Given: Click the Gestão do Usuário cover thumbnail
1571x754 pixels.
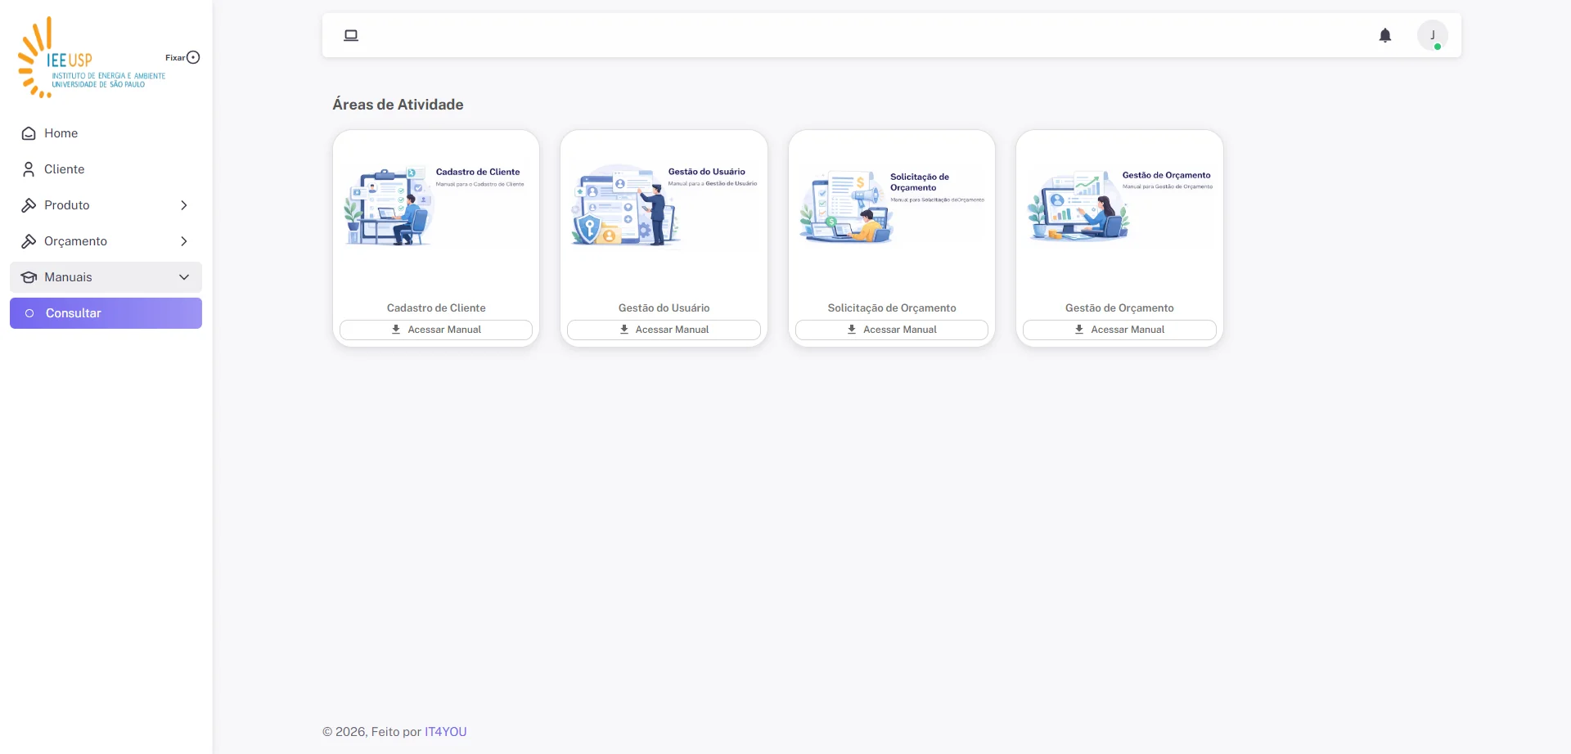Looking at the screenshot, I should click(664, 208).
